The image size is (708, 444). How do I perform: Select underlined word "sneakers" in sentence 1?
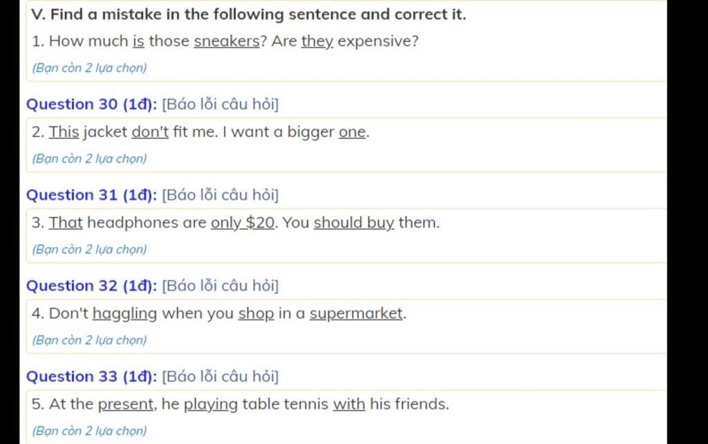[x=227, y=41]
